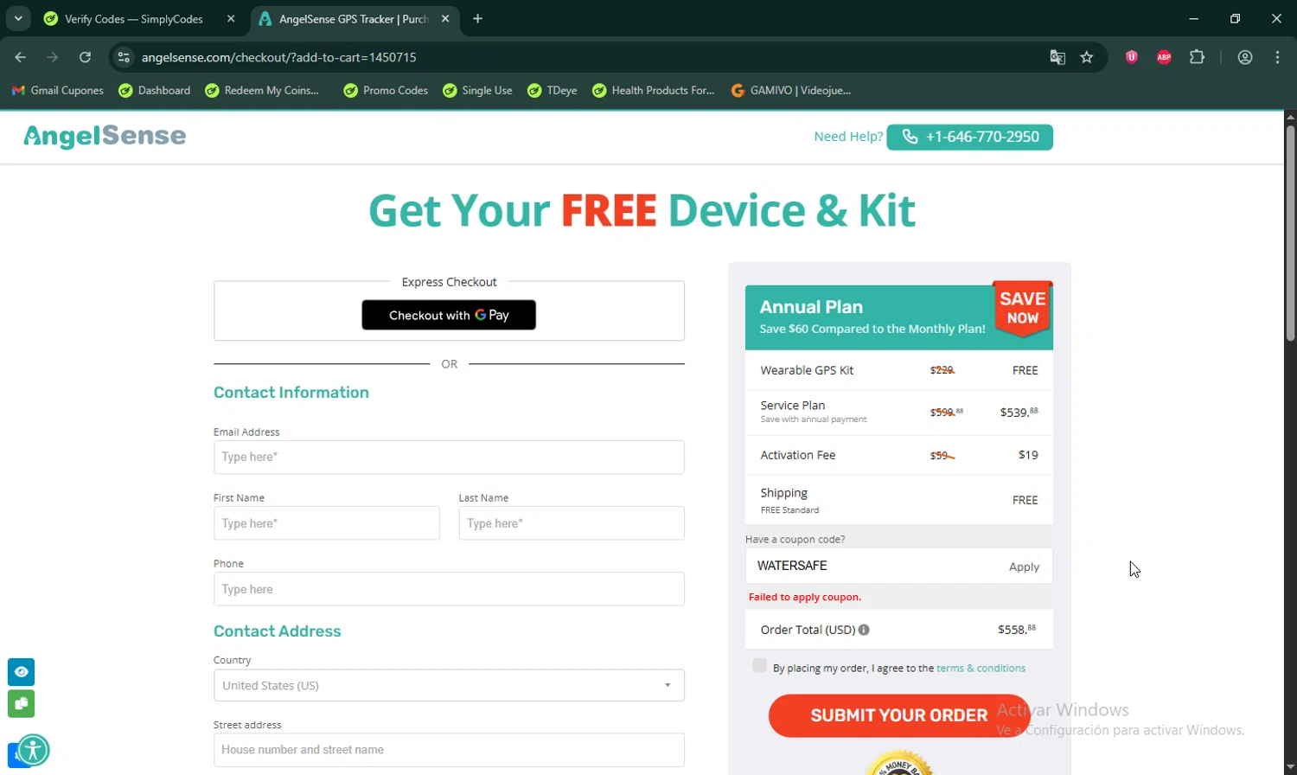Focus the Phone field
Viewport: 1297px width, 775px height.
point(449,589)
